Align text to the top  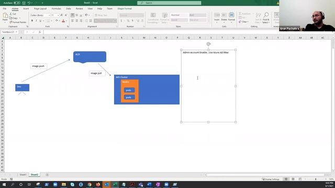[73, 15]
